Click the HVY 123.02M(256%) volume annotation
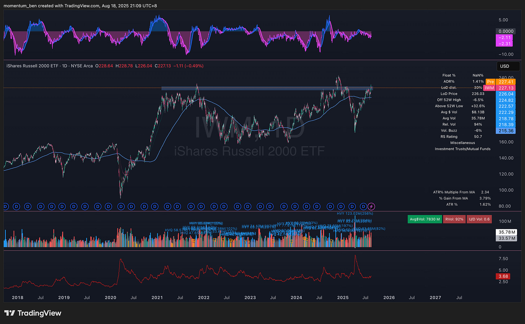The image size is (525, 324). click(355, 214)
